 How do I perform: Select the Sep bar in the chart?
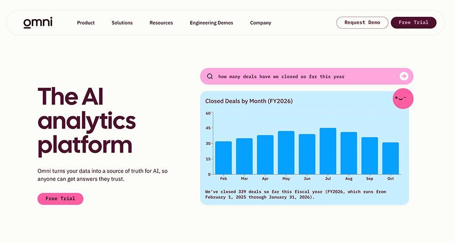369,156
